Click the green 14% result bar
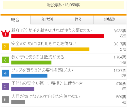 [x=31, y=62]
